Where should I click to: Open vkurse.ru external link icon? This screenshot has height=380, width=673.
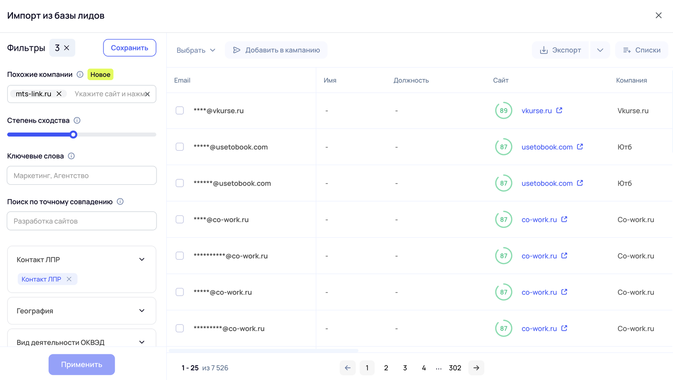pyautogui.click(x=559, y=110)
